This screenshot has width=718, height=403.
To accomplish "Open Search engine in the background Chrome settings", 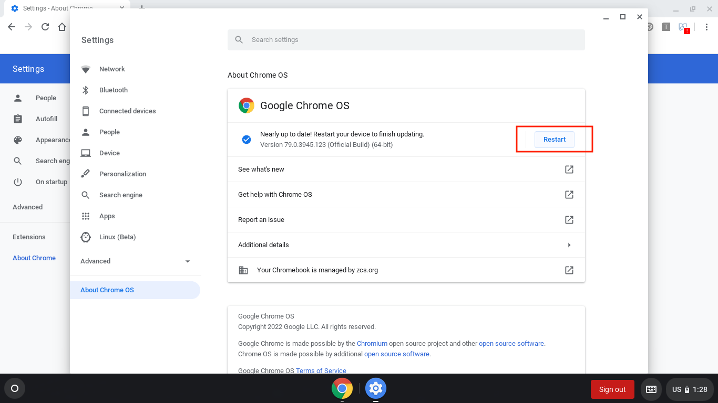I will (x=53, y=161).
